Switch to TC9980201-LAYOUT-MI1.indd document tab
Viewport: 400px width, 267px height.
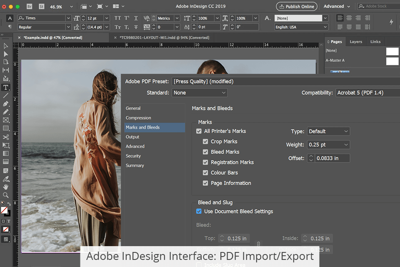[164, 38]
